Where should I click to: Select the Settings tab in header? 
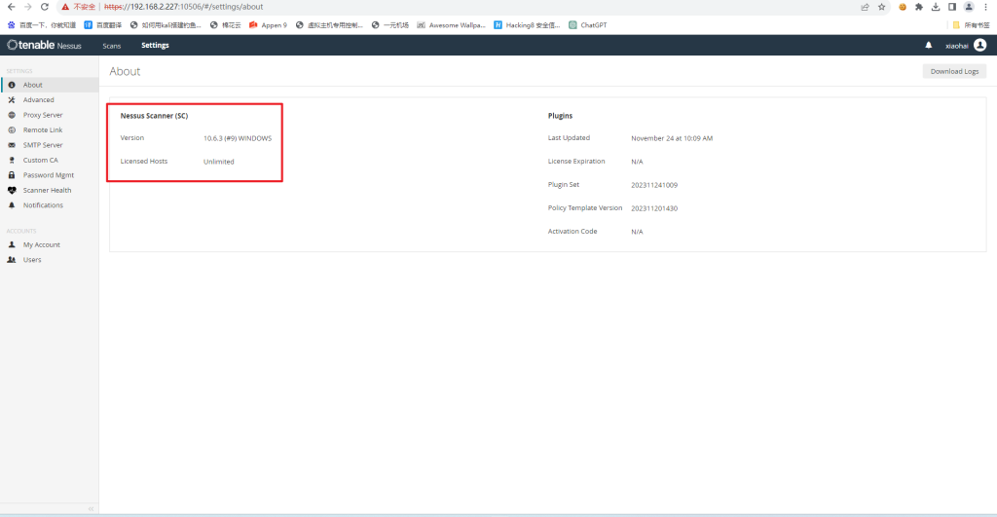click(x=155, y=46)
